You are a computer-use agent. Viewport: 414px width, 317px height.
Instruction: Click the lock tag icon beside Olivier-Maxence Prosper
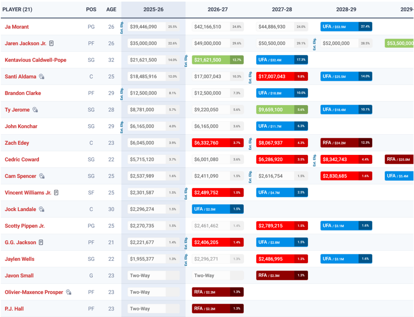click(69, 292)
